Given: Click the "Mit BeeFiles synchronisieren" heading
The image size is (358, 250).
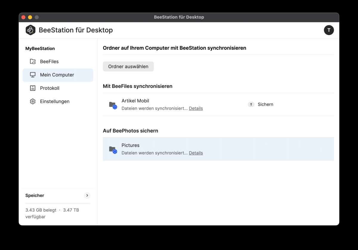Looking at the screenshot, I should coord(138,86).
